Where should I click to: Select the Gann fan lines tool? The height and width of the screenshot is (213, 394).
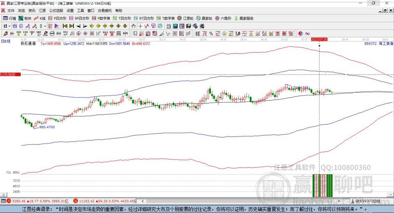tap(142, 34)
